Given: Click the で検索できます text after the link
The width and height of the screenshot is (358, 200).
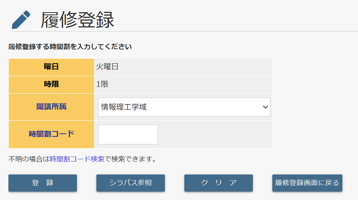Looking at the screenshot, I should point(130,159).
